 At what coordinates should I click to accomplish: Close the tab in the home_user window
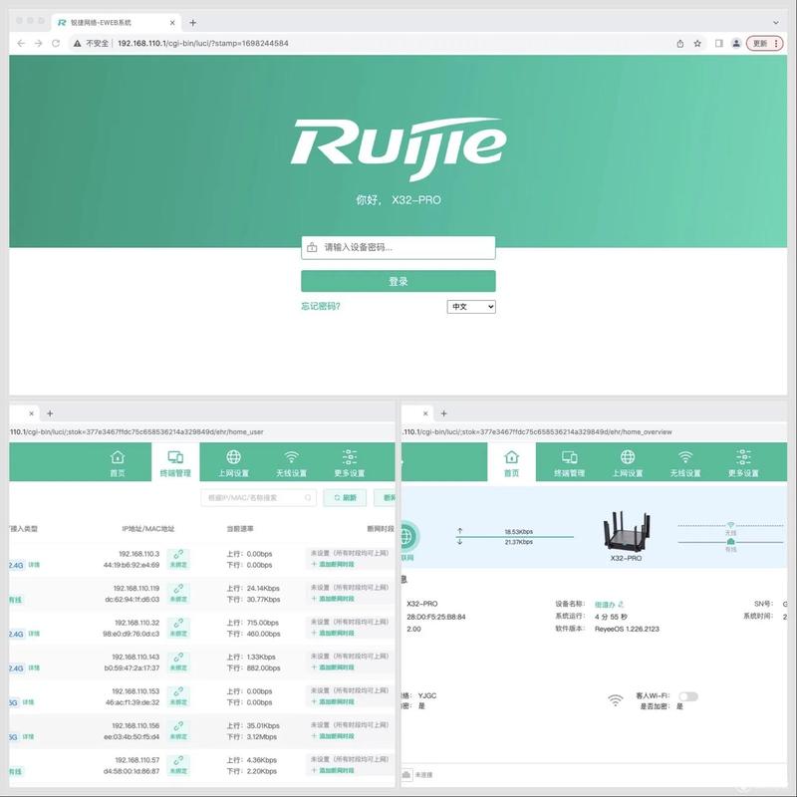(32, 413)
